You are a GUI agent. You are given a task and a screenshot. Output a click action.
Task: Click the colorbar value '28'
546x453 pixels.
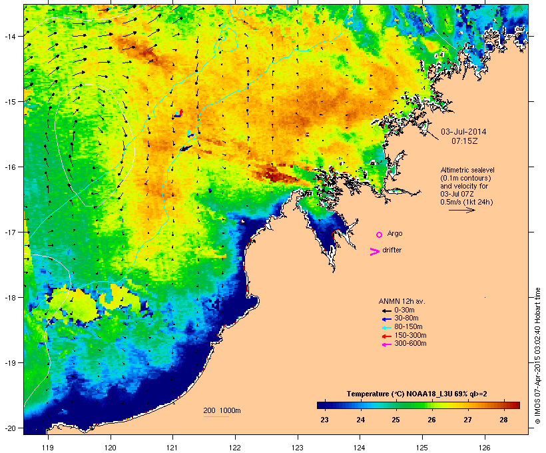(x=503, y=420)
